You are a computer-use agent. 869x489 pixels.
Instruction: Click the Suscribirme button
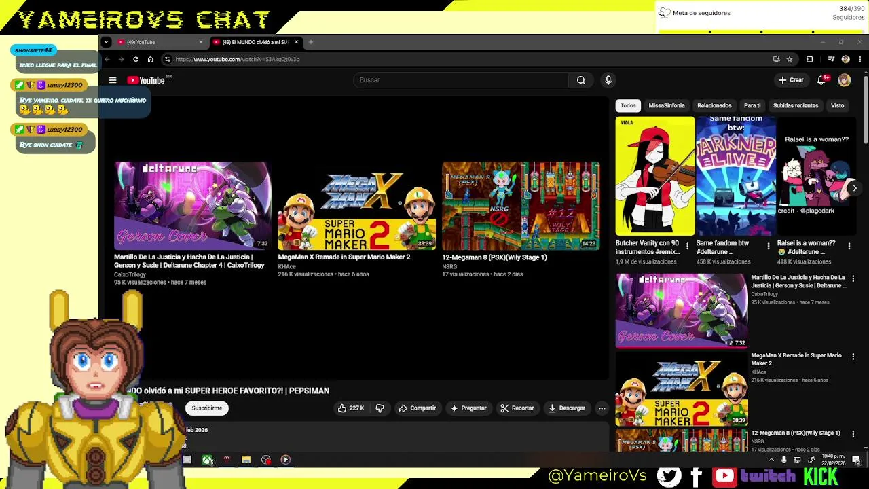click(207, 408)
